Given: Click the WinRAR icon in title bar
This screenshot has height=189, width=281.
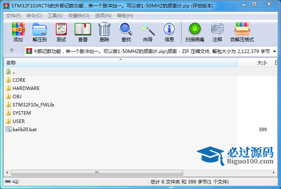Looking at the screenshot, I should point(6,6).
